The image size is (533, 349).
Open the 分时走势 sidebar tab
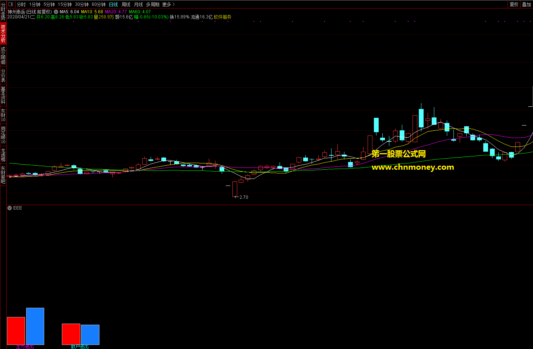click(3, 11)
